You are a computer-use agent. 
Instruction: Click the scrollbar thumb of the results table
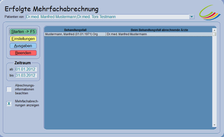[214, 34]
